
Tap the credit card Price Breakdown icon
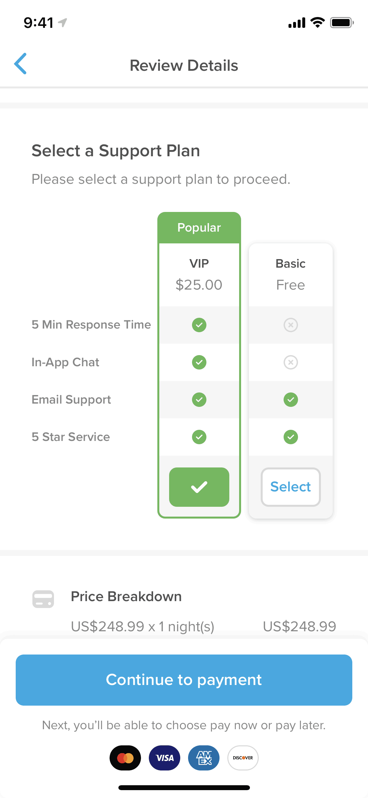(43, 599)
